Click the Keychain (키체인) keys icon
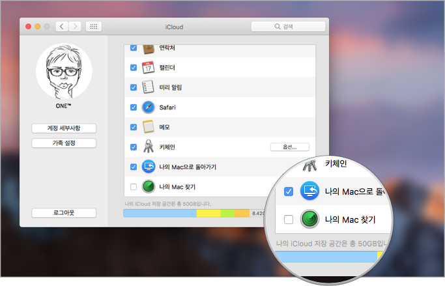This screenshot has height=286, width=445. click(x=149, y=147)
